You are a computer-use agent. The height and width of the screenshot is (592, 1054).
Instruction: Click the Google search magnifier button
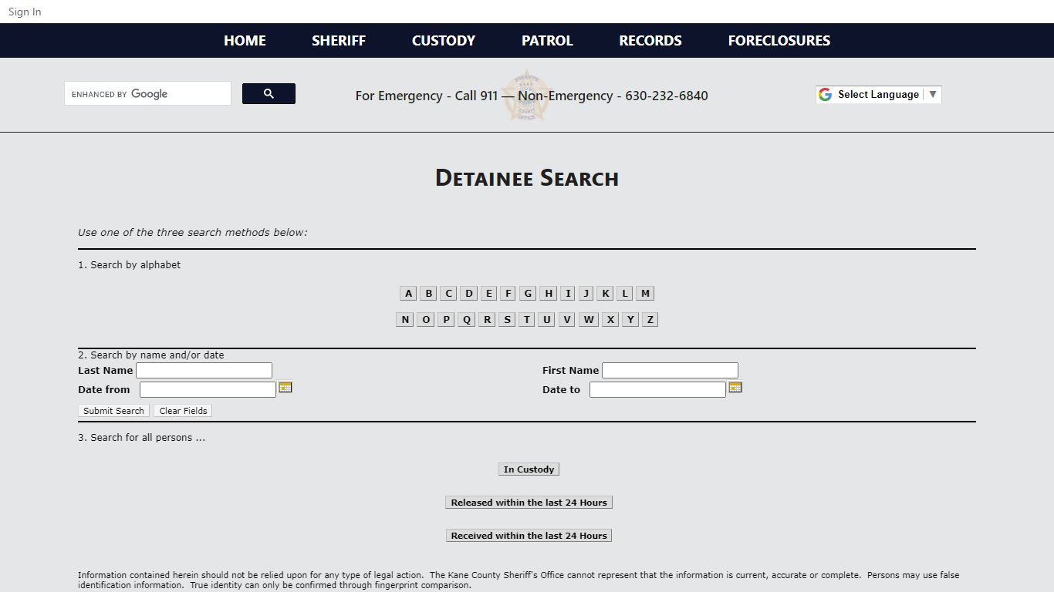[x=269, y=94]
